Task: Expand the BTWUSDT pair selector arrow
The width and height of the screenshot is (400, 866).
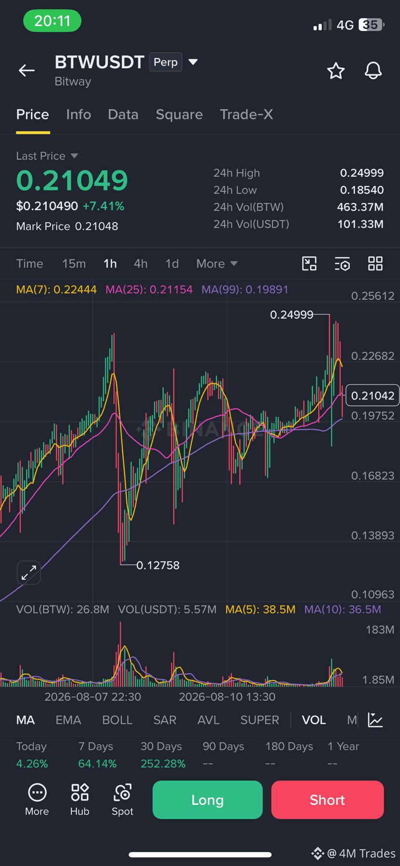Action: (x=193, y=62)
